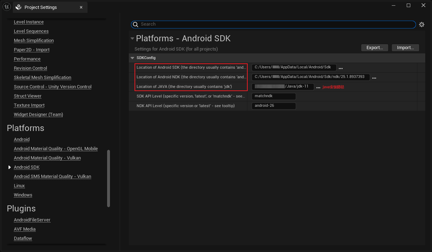
Task: Minimize the Project Settings window
Action: click(394, 5)
